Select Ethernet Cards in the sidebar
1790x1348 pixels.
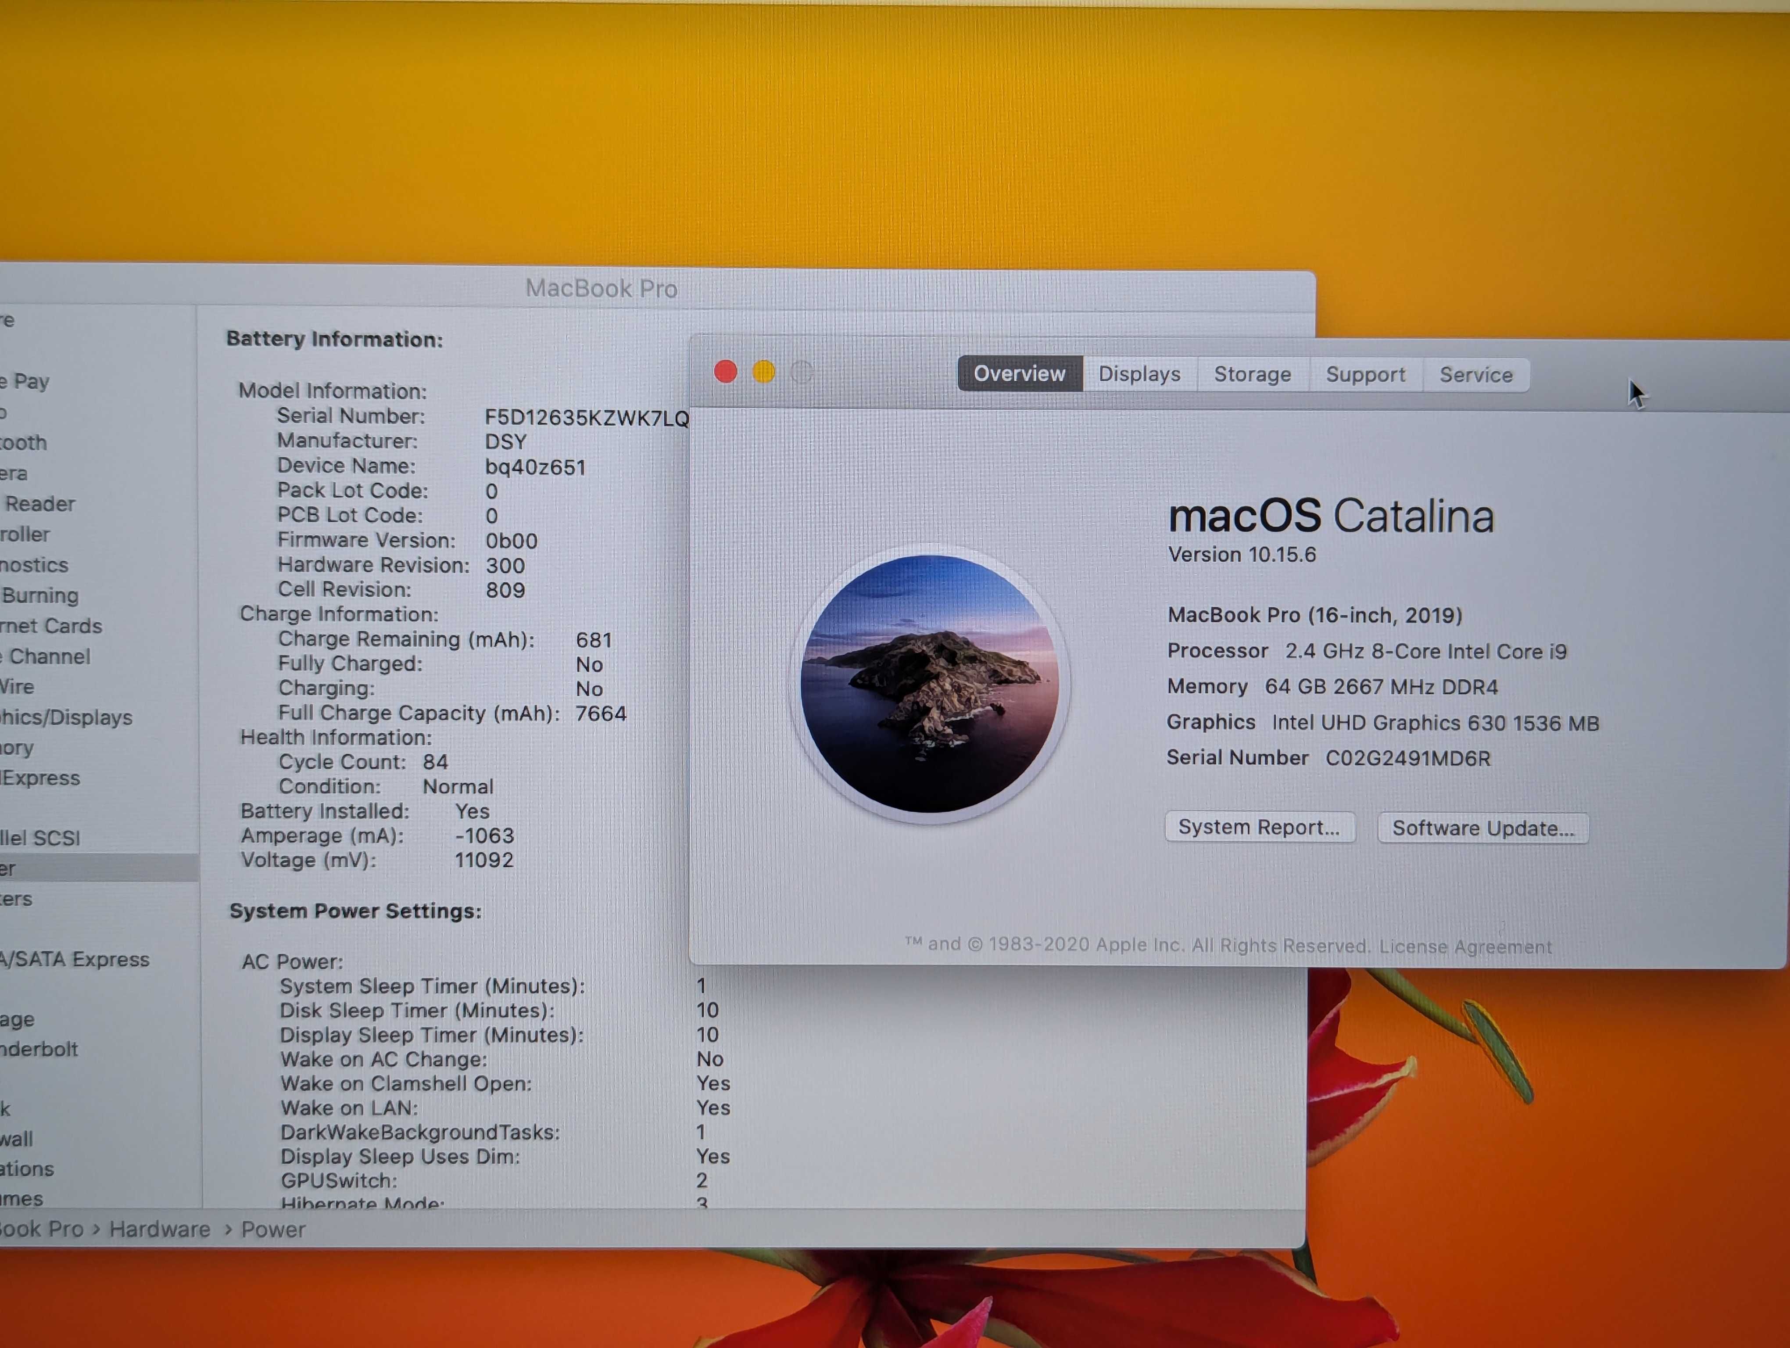[x=52, y=626]
